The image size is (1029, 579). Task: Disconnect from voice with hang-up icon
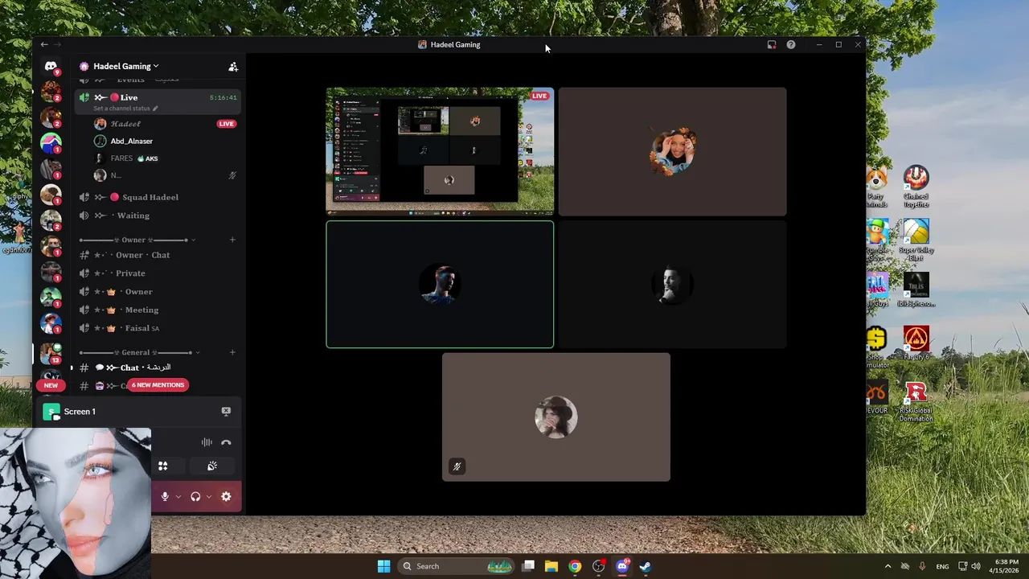pyautogui.click(x=226, y=442)
